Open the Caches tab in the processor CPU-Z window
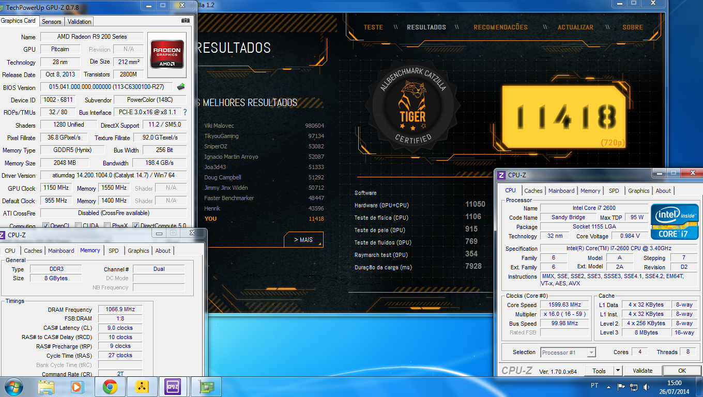 [533, 191]
